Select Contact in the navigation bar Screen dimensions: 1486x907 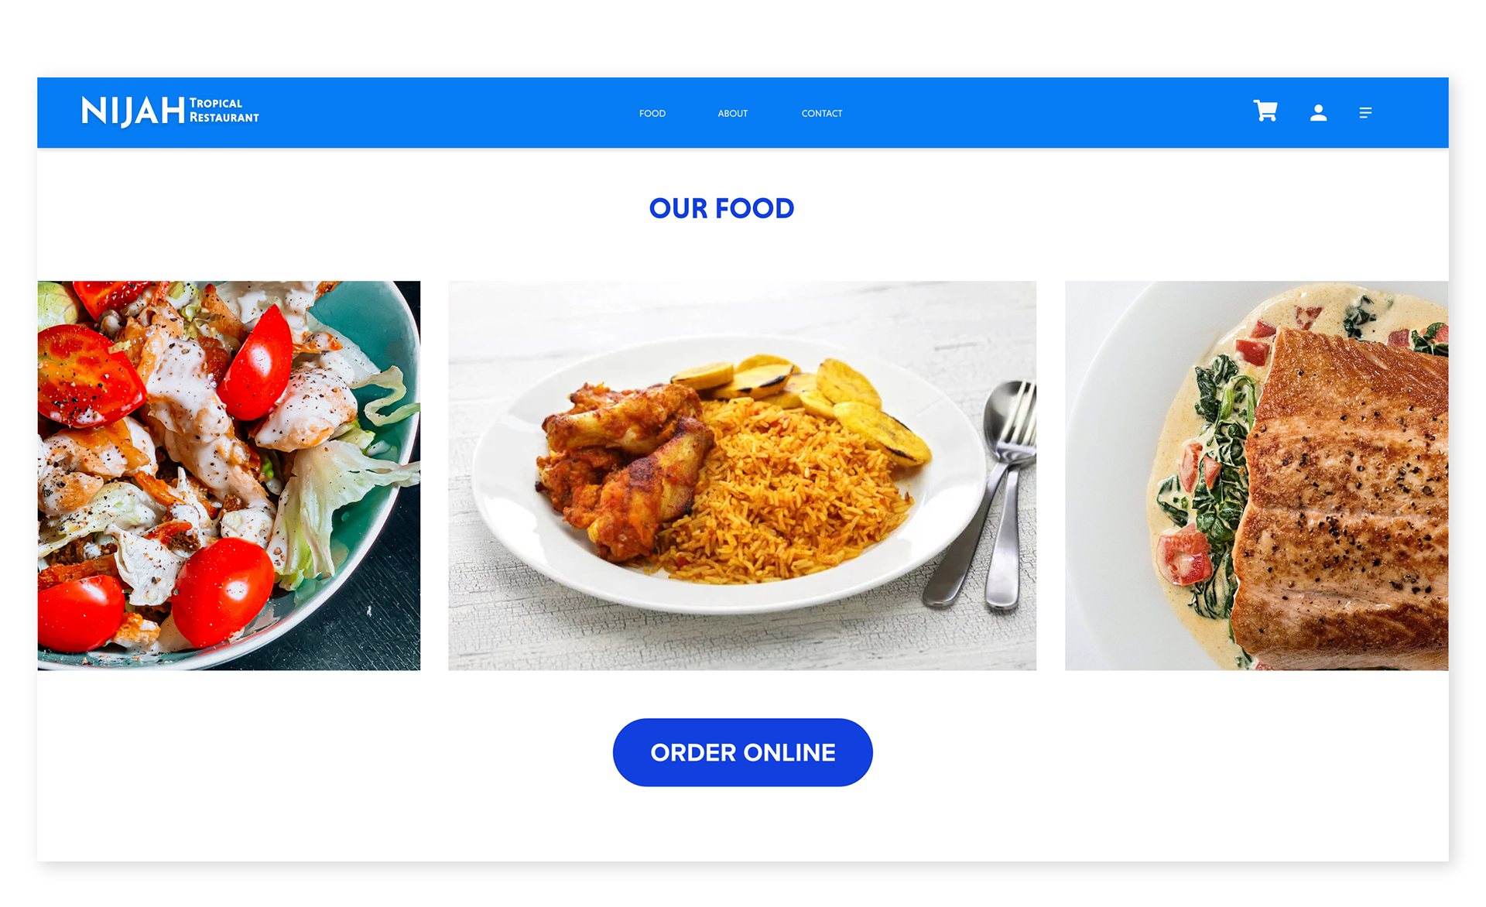click(822, 114)
